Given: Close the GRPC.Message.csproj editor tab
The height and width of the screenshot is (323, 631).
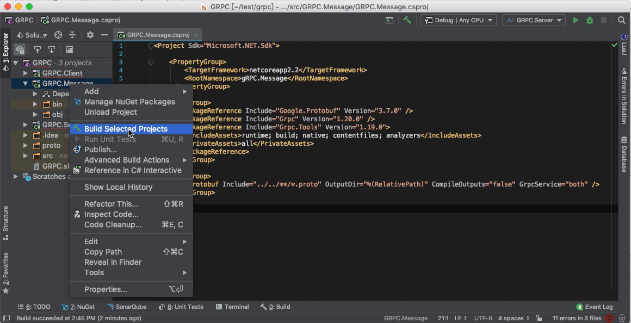Looking at the screenshot, I should coord(196,35).
